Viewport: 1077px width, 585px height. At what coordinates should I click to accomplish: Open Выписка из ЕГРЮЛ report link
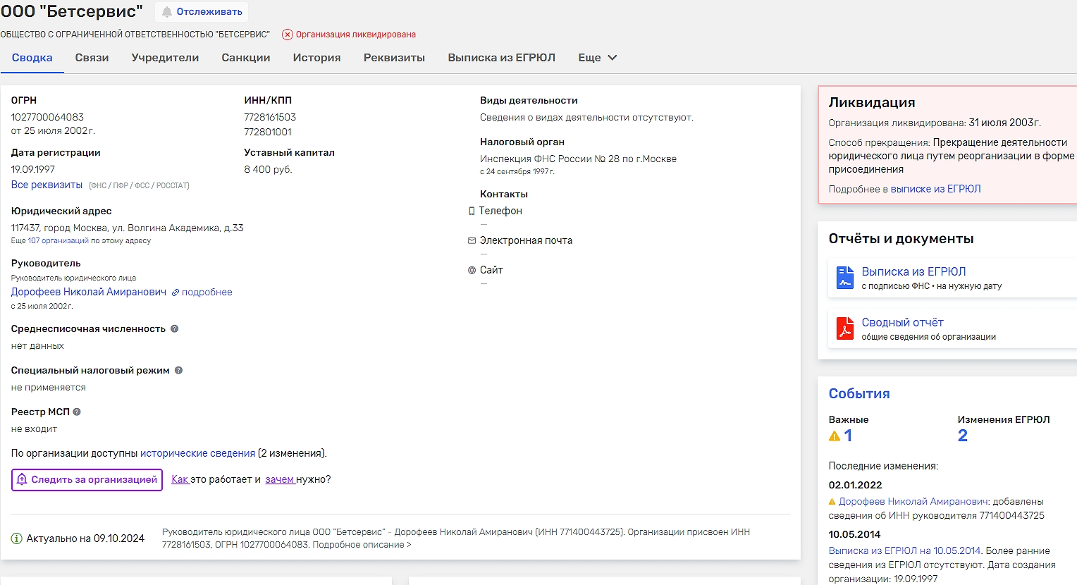coord(913,271)
